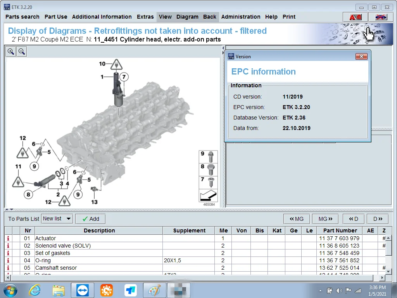Click circled callout 8 in diagram
The width and height of the screenshot is (397, 298).
[28, 194]
